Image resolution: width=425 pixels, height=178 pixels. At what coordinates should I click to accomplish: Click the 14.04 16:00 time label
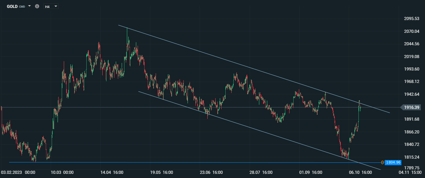point(112,172)
